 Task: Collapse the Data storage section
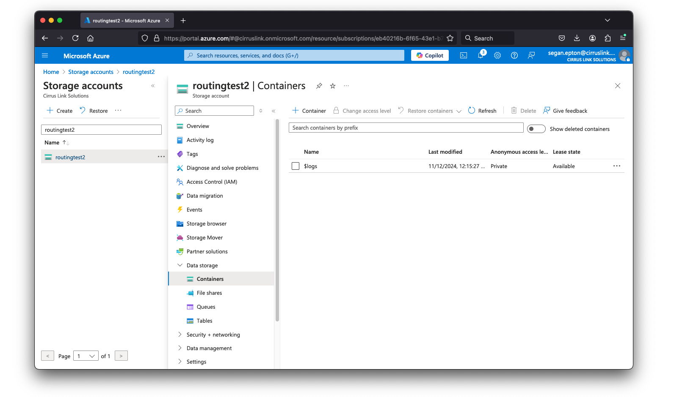(x=180, y=265)
